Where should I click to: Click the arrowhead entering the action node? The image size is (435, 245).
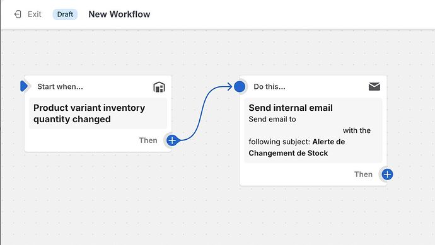(x=229, y=86)
